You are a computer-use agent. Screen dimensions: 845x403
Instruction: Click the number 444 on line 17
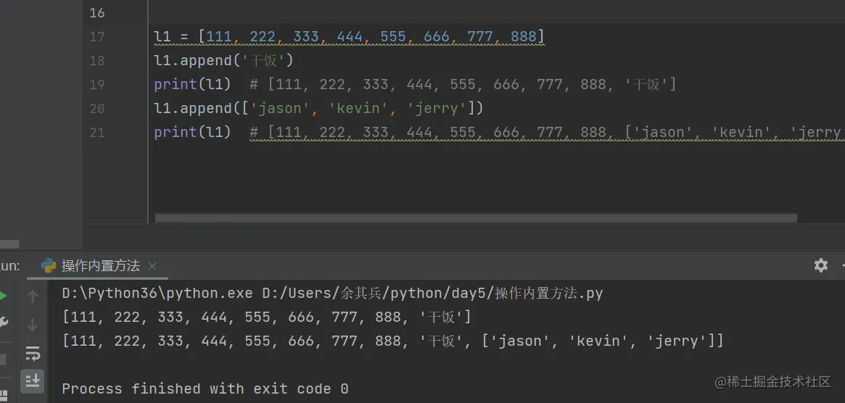click(x=349, y=37)
